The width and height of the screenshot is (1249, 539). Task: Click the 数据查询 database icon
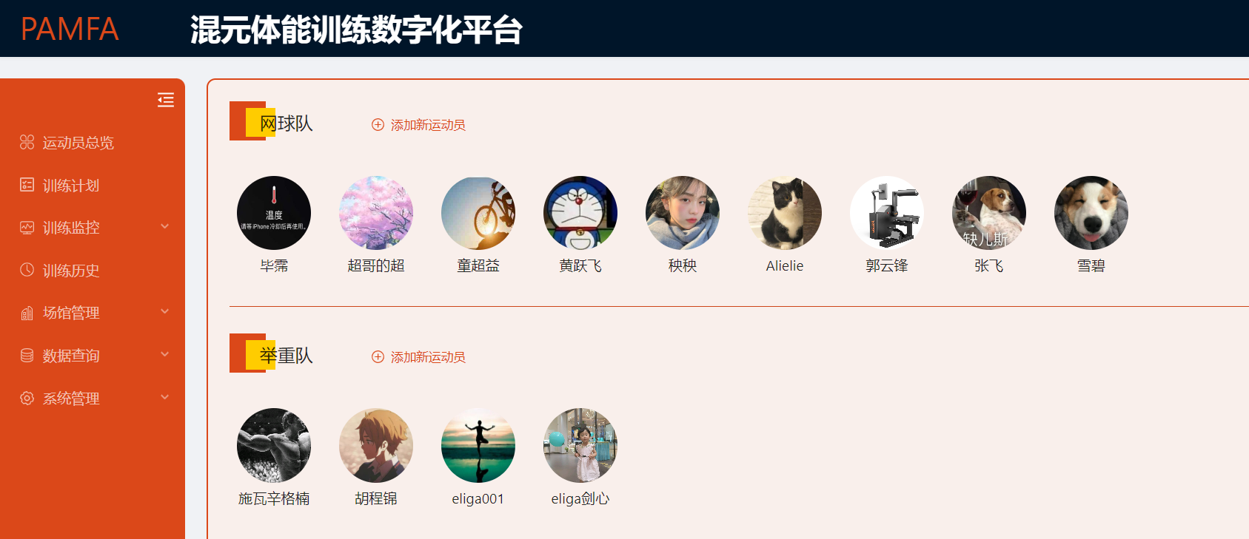pos(27,356)
